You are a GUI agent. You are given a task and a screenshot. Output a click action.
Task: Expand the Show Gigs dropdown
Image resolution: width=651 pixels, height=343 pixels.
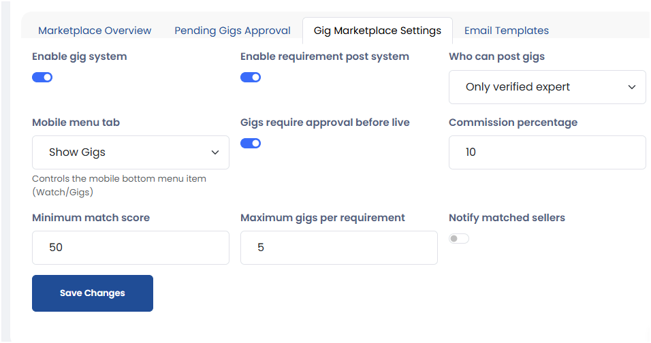131,152
